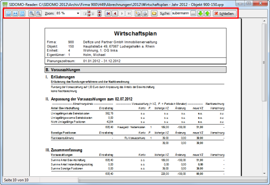Open a report file via folder icon
This screenshot has width=270, height=185.
pos(154,13)
